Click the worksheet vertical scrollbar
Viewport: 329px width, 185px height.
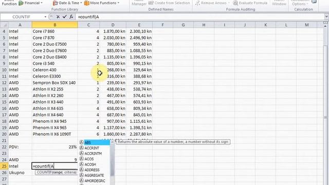click(x=325, y=105)
